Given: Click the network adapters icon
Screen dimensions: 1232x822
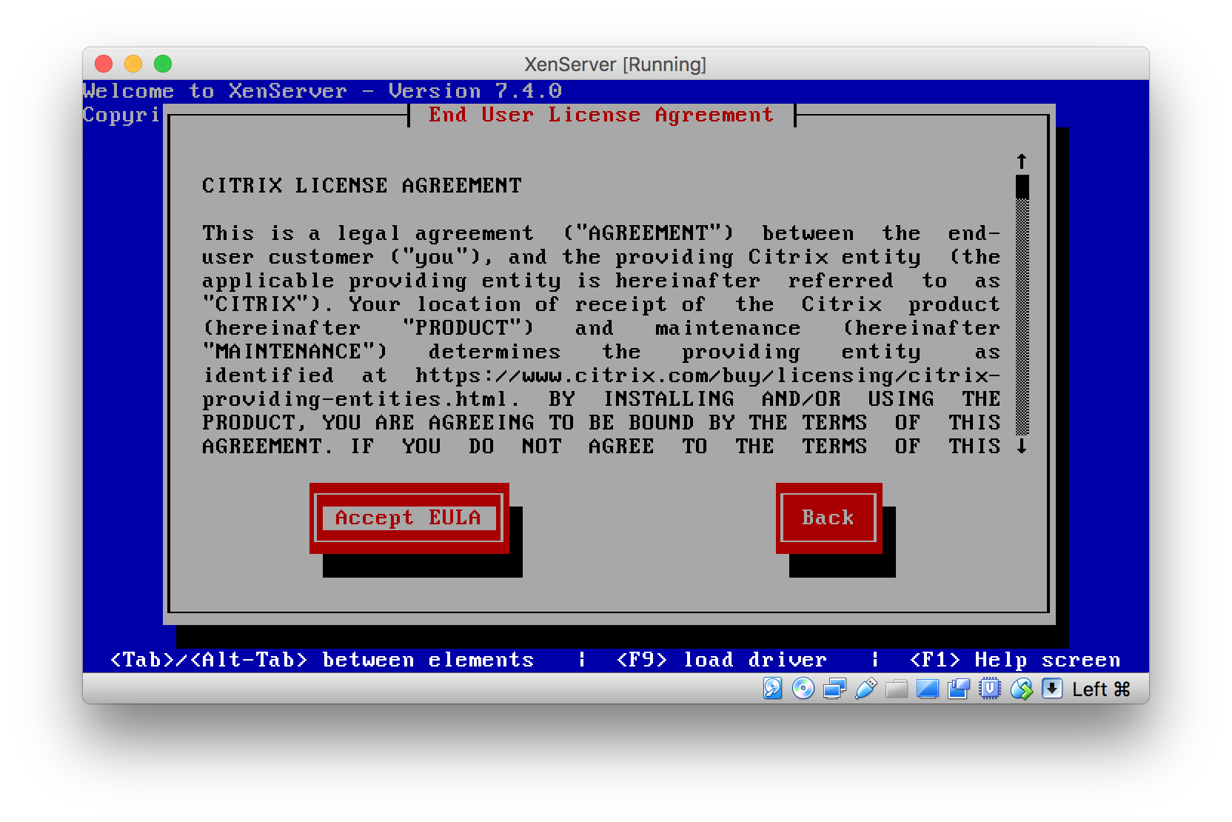Looking at the screenshot, I should (834, 689).
